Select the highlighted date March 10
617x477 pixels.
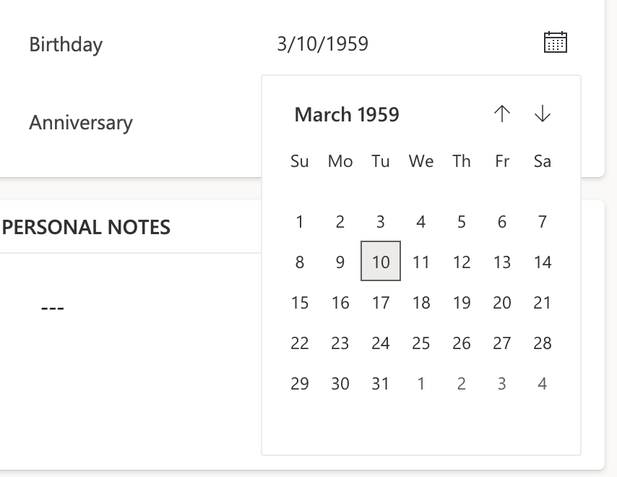click(x=381, y=262)
